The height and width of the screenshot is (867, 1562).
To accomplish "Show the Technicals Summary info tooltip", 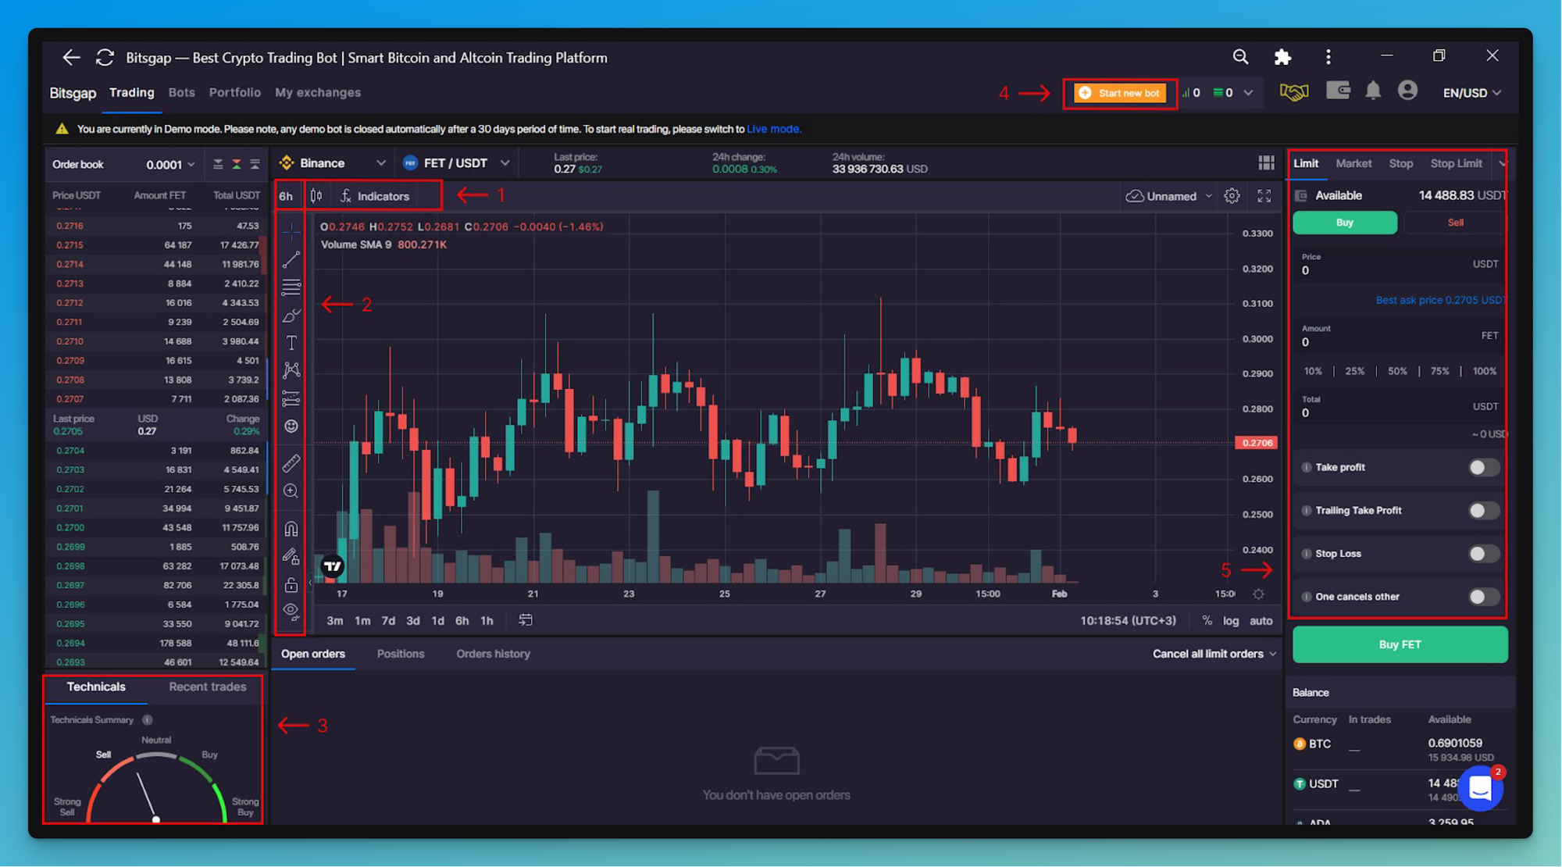I will tap(148, 720).
